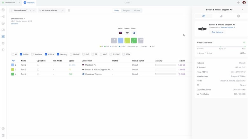Image resolution: width=248 pixels, height=139 pixels.
Task: Check the GbE speed filter checkbox
Action: click(101, 54)
